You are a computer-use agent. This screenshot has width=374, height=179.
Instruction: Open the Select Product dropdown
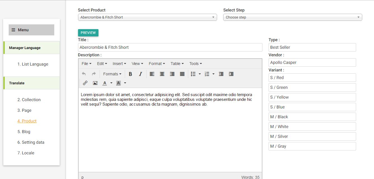point(147,17)
